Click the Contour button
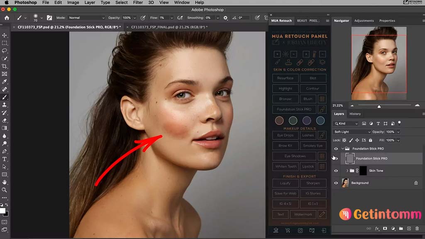Viewport: 425px width, 239px height. tap(313, 89)
